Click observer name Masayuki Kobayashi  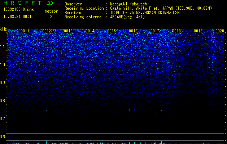pos(130,4)
